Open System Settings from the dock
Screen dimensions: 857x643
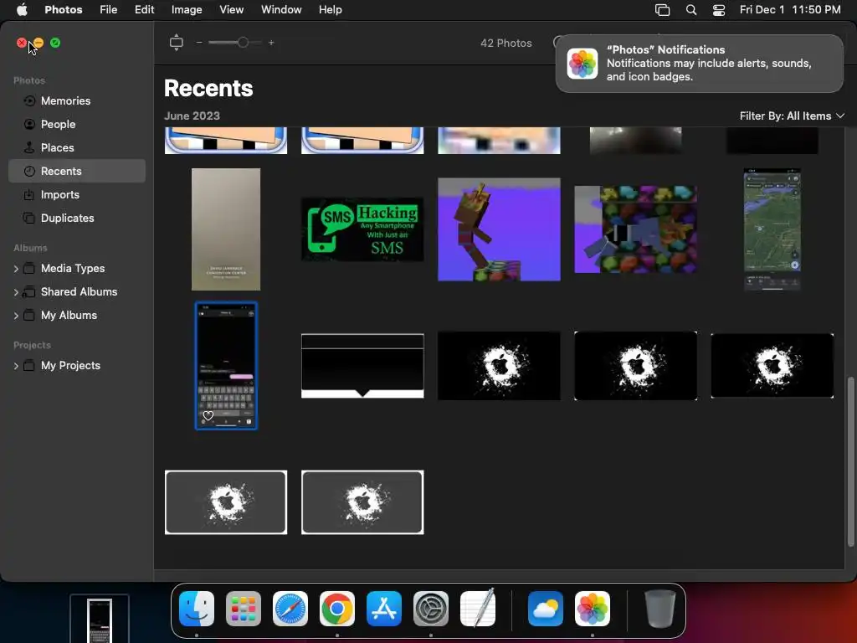431,609
